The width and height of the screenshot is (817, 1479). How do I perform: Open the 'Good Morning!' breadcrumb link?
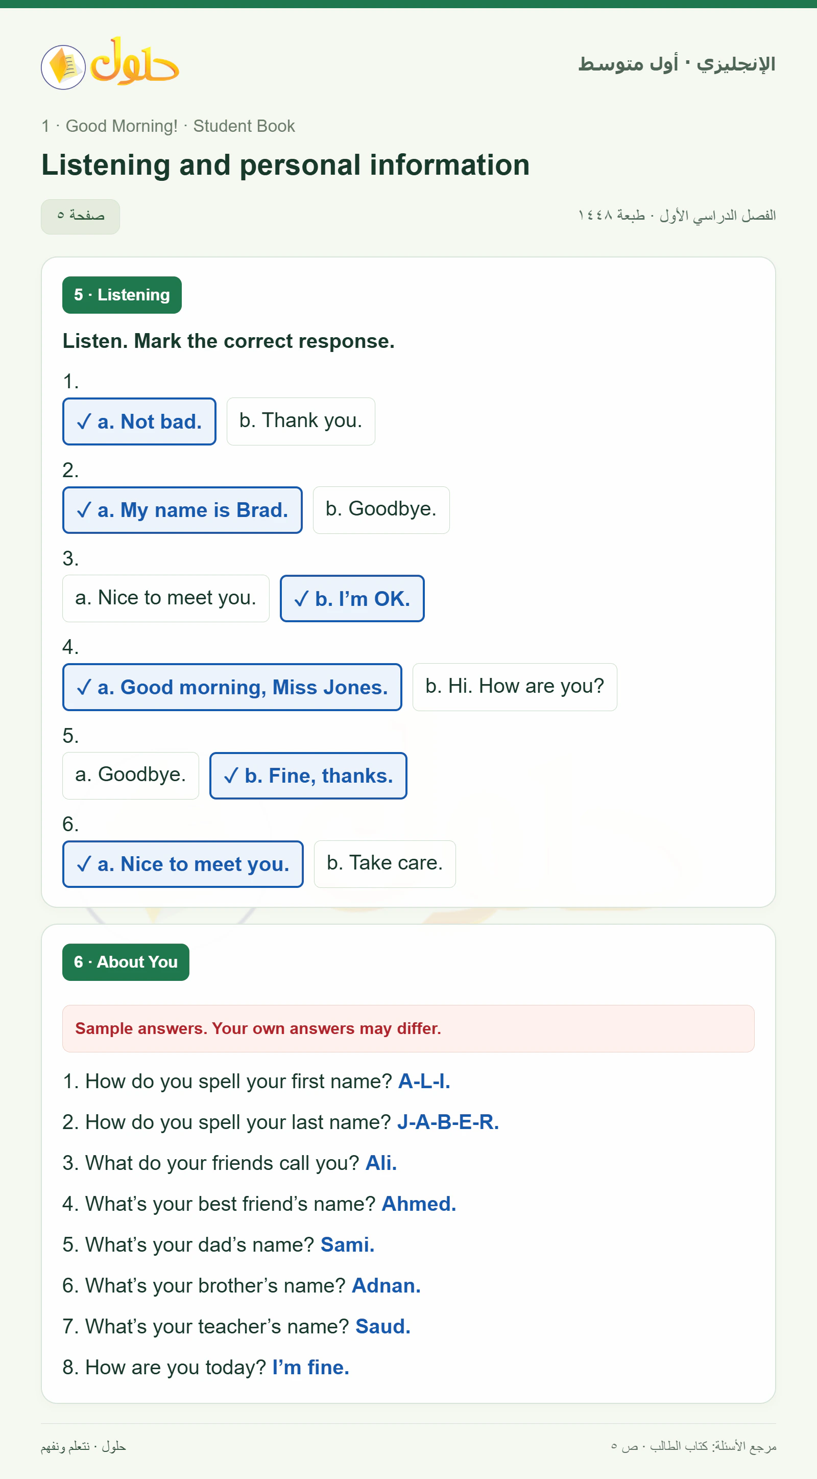point(122,126)
